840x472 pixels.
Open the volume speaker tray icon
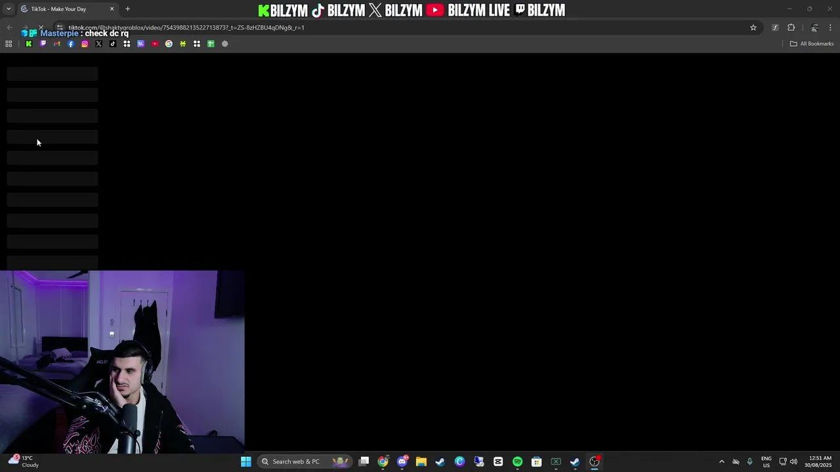tap(793, 462)
